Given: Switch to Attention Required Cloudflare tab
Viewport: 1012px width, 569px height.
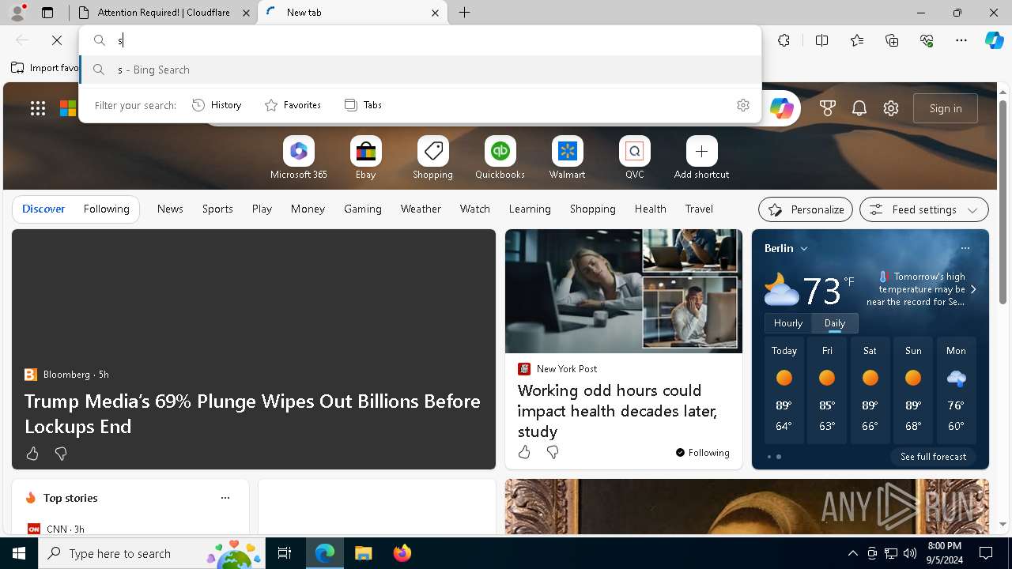Looking at the screenshot, I should click(163, 13).
